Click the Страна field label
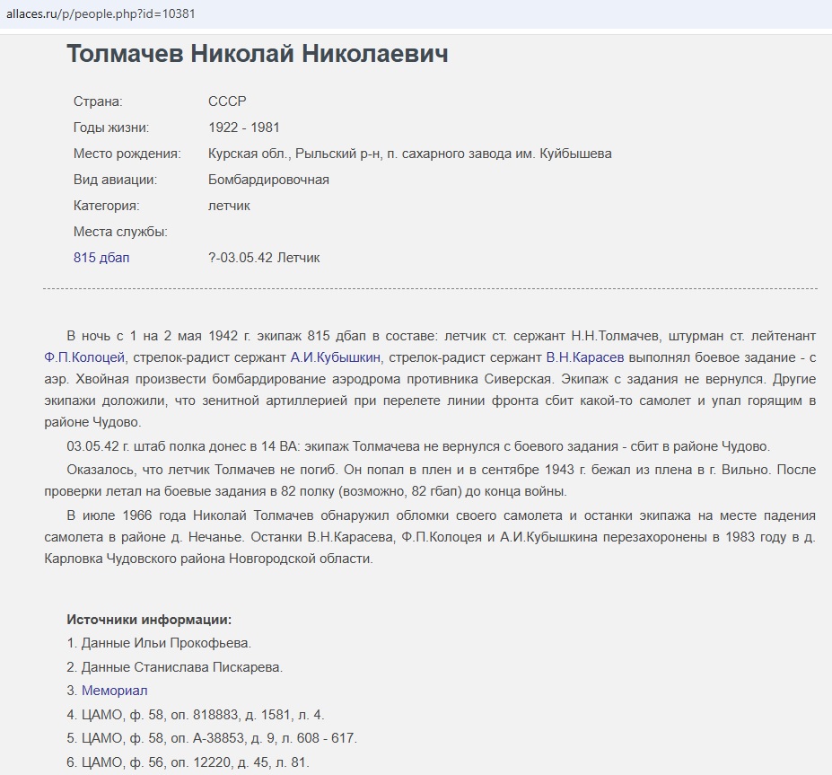 pyautogui.click(x=98, y=101)
